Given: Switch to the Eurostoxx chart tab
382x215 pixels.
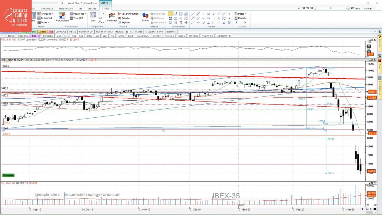Looking at the screenshot, I should click(48, 36).
